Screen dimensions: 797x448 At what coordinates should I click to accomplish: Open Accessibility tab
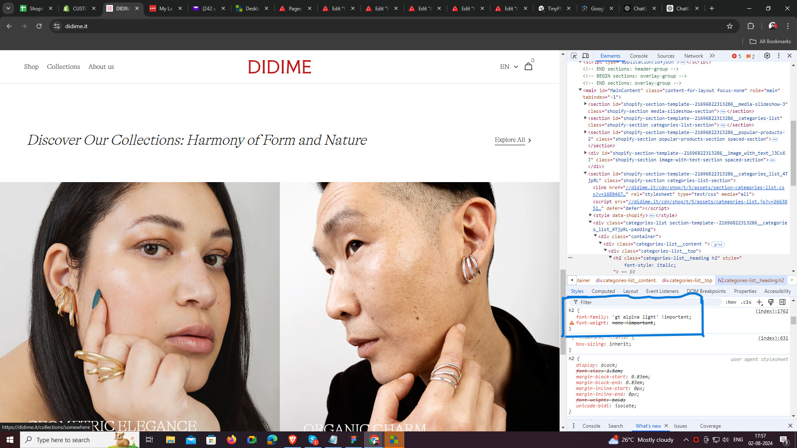coord(777,291)
